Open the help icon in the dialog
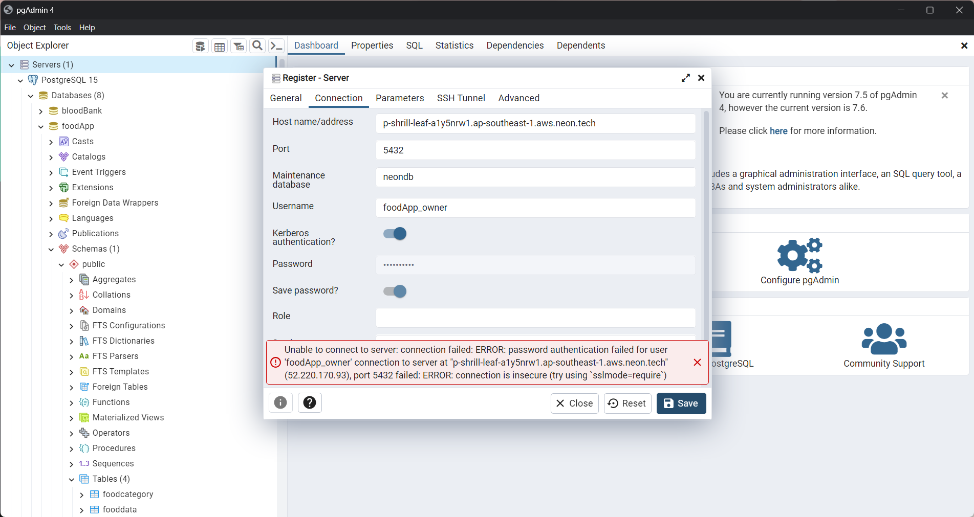 pyautogui.click(x=310, y=402)
